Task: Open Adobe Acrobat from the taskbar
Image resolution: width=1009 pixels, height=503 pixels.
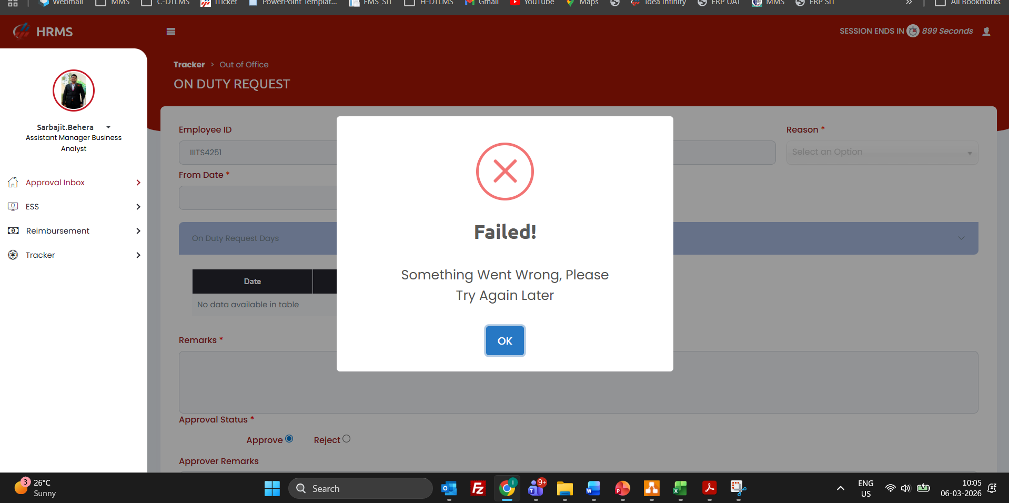Action: [x=709, y=488]
